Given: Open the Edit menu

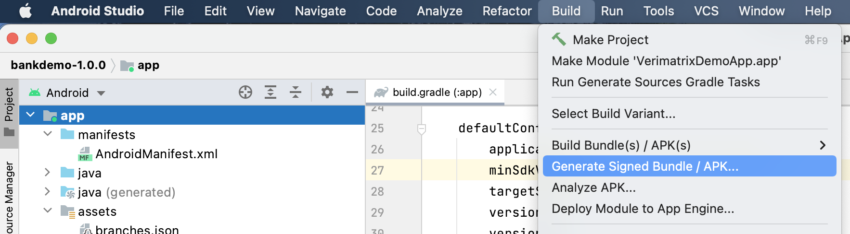Looking at the screenshot, I should (x=215, y=11).
